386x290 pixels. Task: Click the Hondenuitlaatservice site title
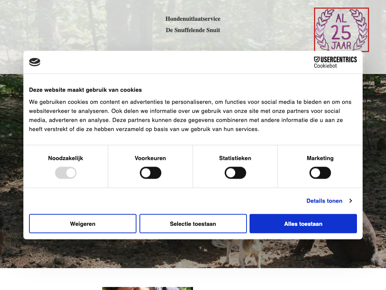[x=193, y=19]
